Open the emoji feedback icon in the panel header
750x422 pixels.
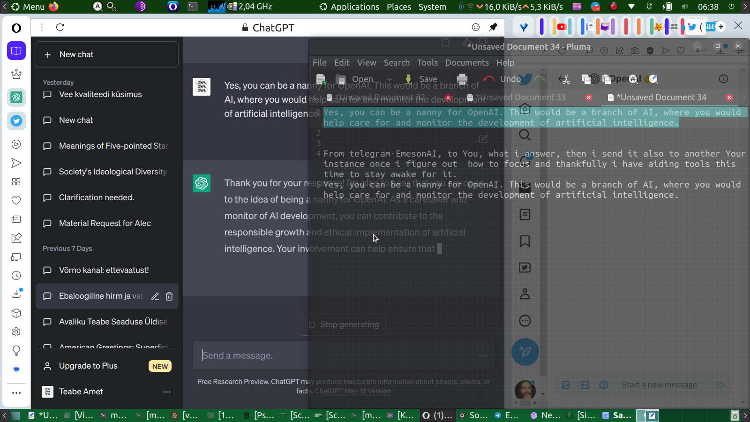[476, 27]
